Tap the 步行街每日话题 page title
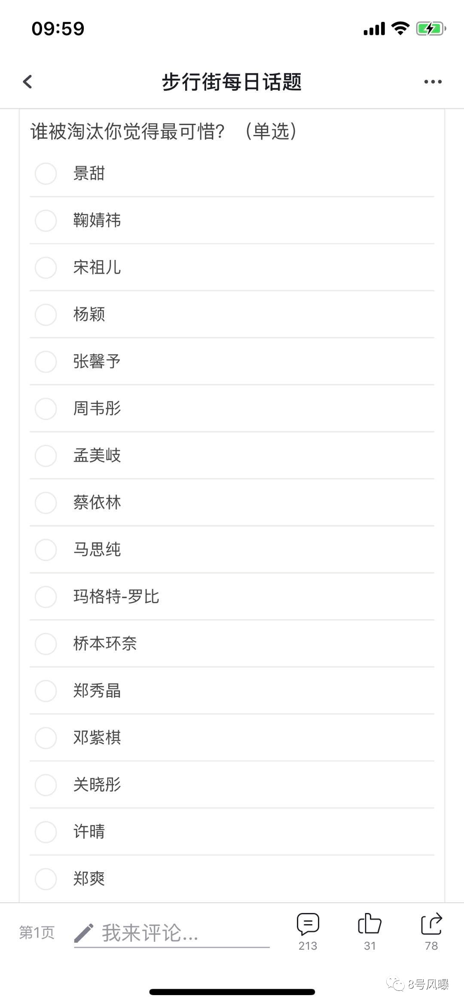464x1005 pixels. tap(232, 82)
